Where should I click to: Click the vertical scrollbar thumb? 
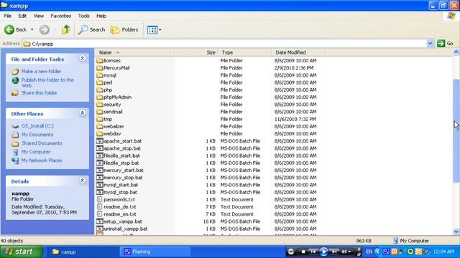click(456, 131)
